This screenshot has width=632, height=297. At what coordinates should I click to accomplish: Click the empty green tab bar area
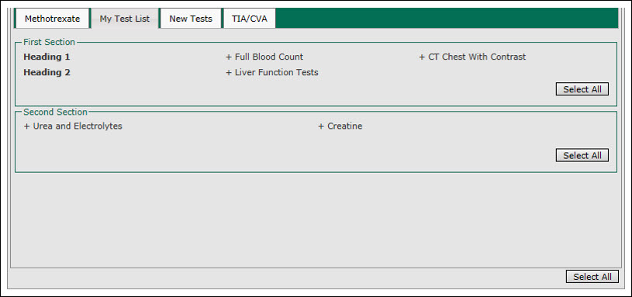tap(447, 18)
